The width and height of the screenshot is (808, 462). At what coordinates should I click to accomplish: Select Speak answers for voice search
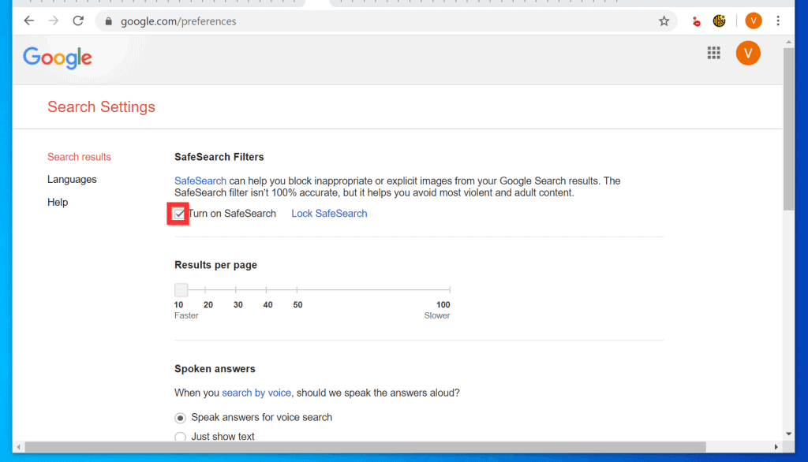(x=180, y=418)
